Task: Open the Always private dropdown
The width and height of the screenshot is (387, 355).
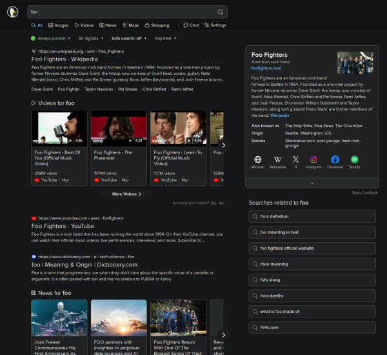Action: (50, 38)
